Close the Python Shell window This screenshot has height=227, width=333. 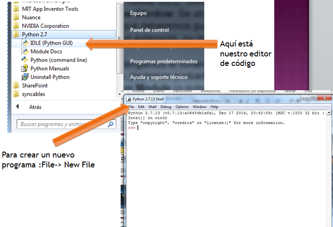pos(324,98)
